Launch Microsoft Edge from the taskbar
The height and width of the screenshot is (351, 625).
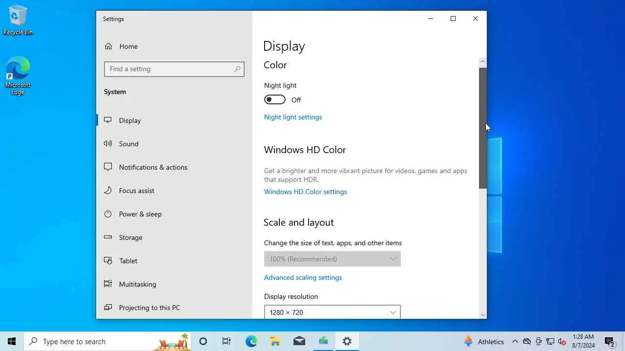251,341
